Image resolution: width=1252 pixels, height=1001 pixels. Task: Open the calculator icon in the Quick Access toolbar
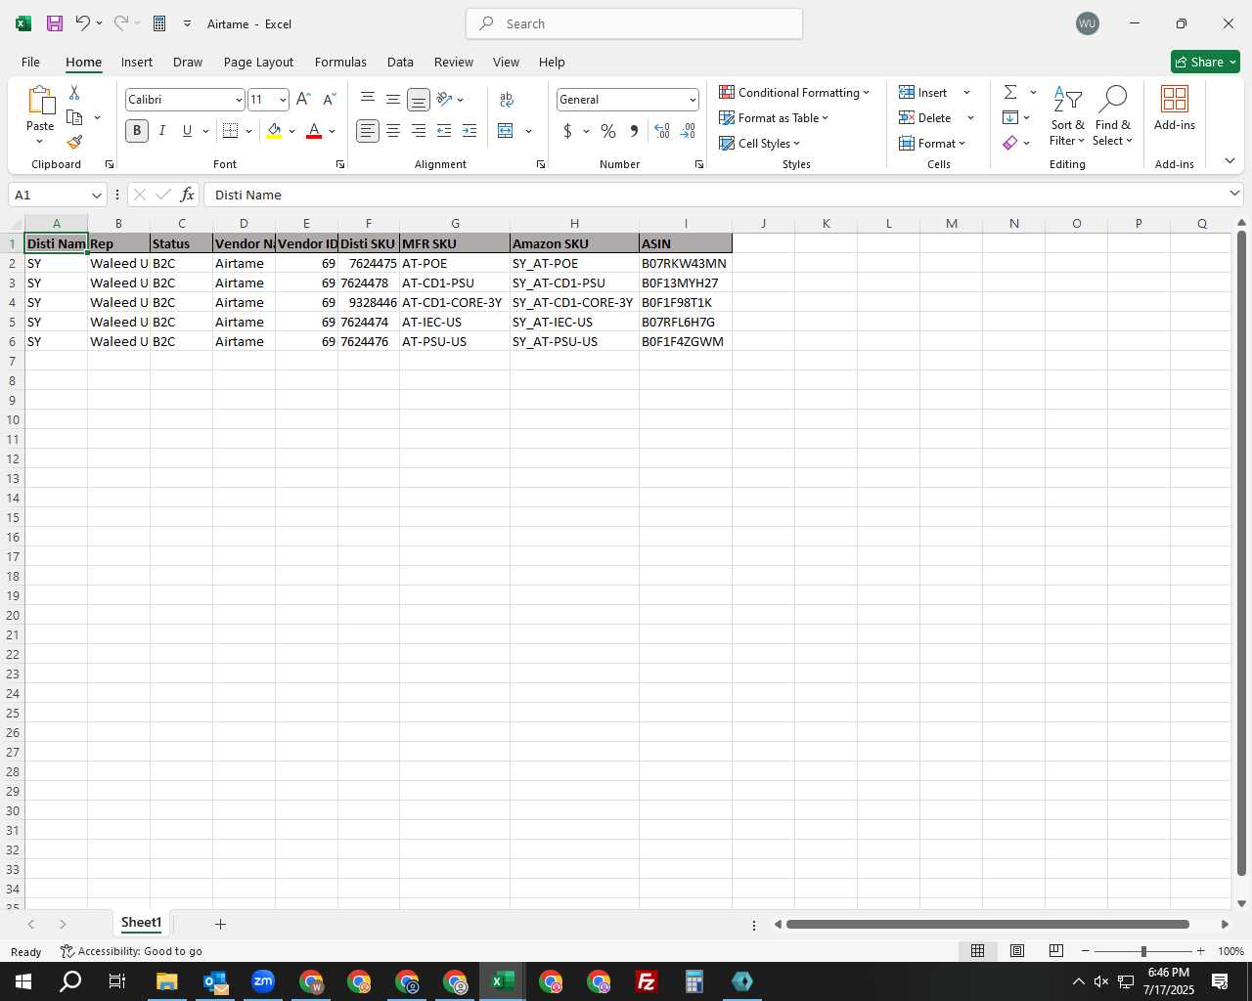click(x=159, y=23)
